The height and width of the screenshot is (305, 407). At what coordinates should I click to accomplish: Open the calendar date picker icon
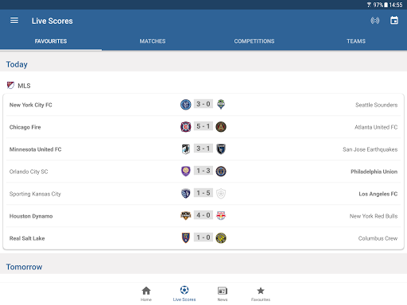coord(394,20)
